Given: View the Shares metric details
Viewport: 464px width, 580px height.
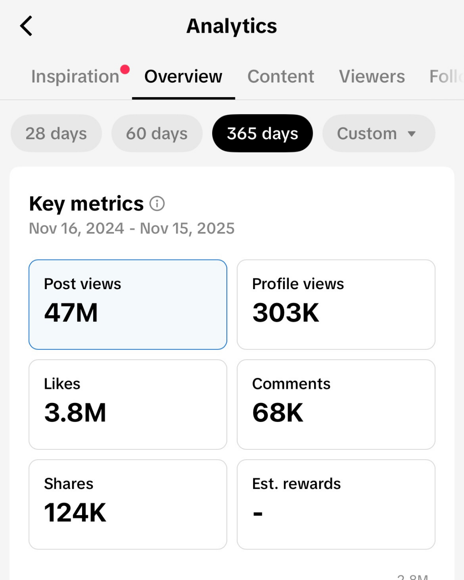Looking at the screenshot, I should pos(128,504).
